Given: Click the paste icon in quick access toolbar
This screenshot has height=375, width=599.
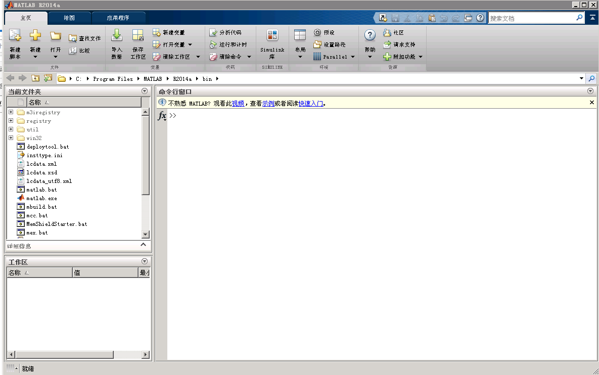Looking at the screenshot, I should click(432, 18).
